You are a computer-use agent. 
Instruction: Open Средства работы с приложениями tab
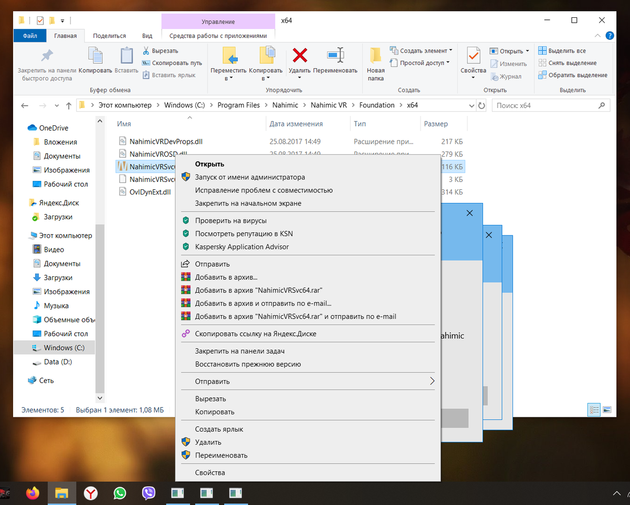click(218, 36)
